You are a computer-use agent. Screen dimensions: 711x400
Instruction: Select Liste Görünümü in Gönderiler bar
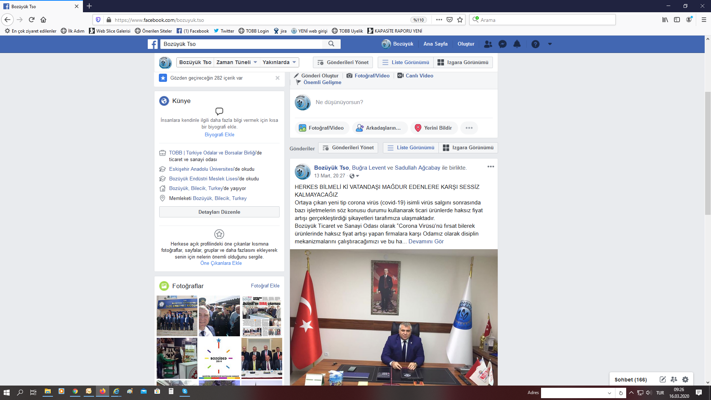411,147
